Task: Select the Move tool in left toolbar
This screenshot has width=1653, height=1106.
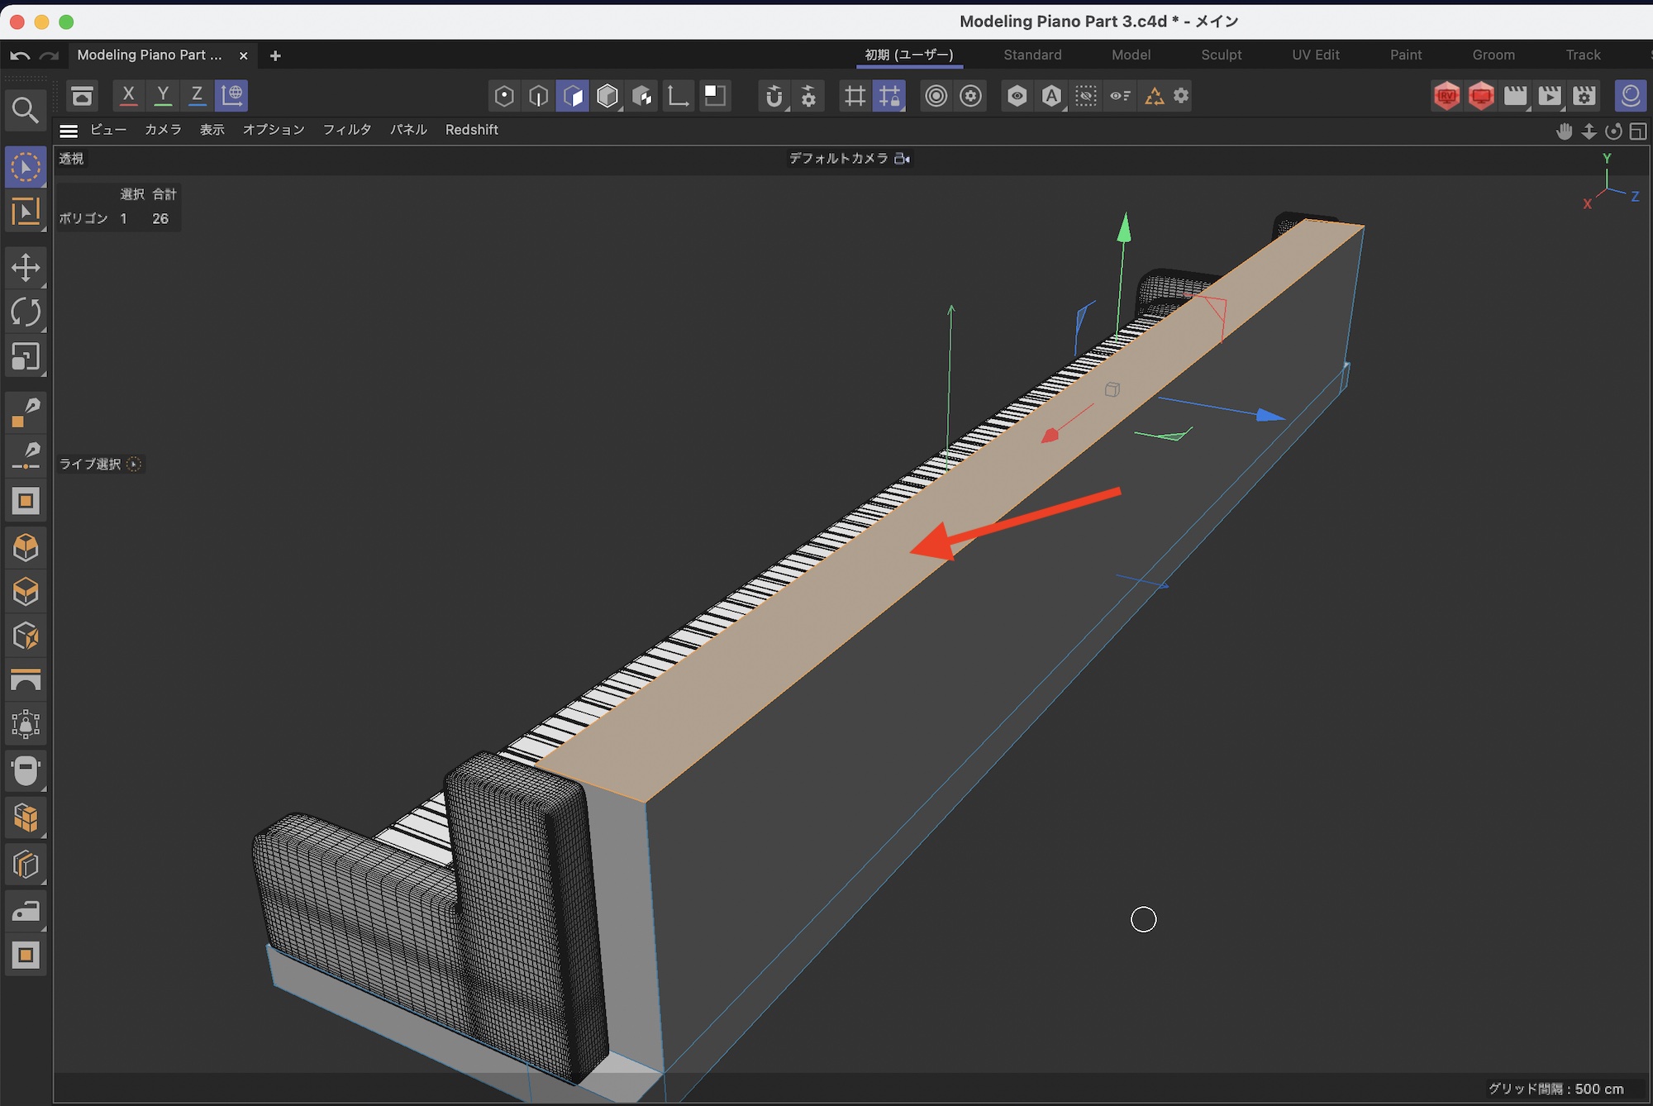Action: click(26, 268)
